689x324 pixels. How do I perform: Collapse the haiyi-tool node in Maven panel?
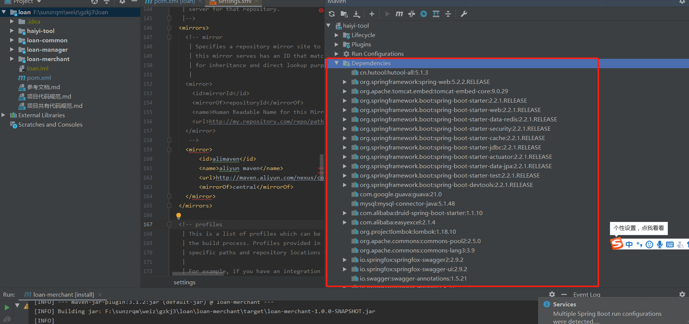coord(329,25)
